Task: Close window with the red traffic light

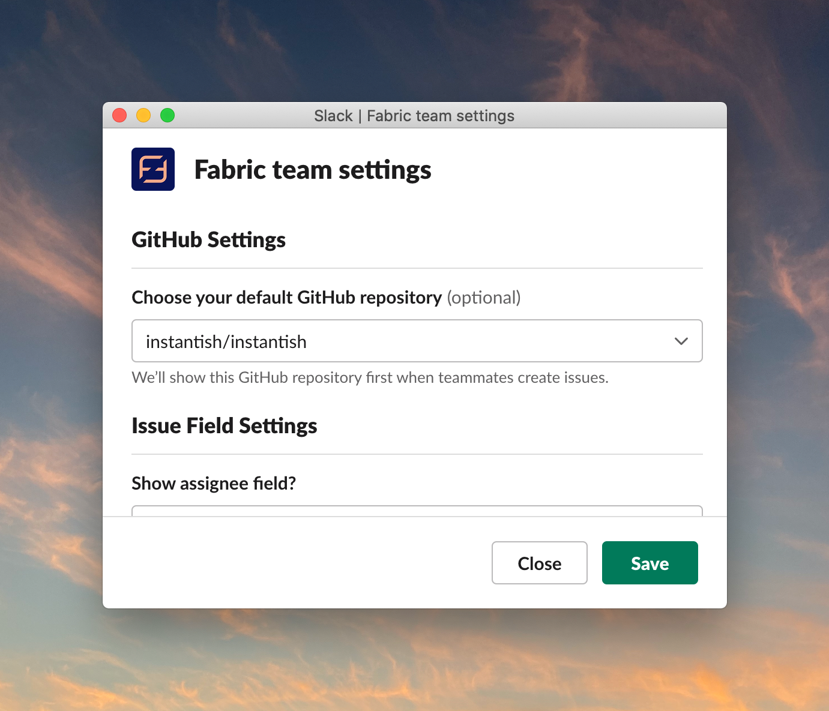Action: (x=119, y=115)
